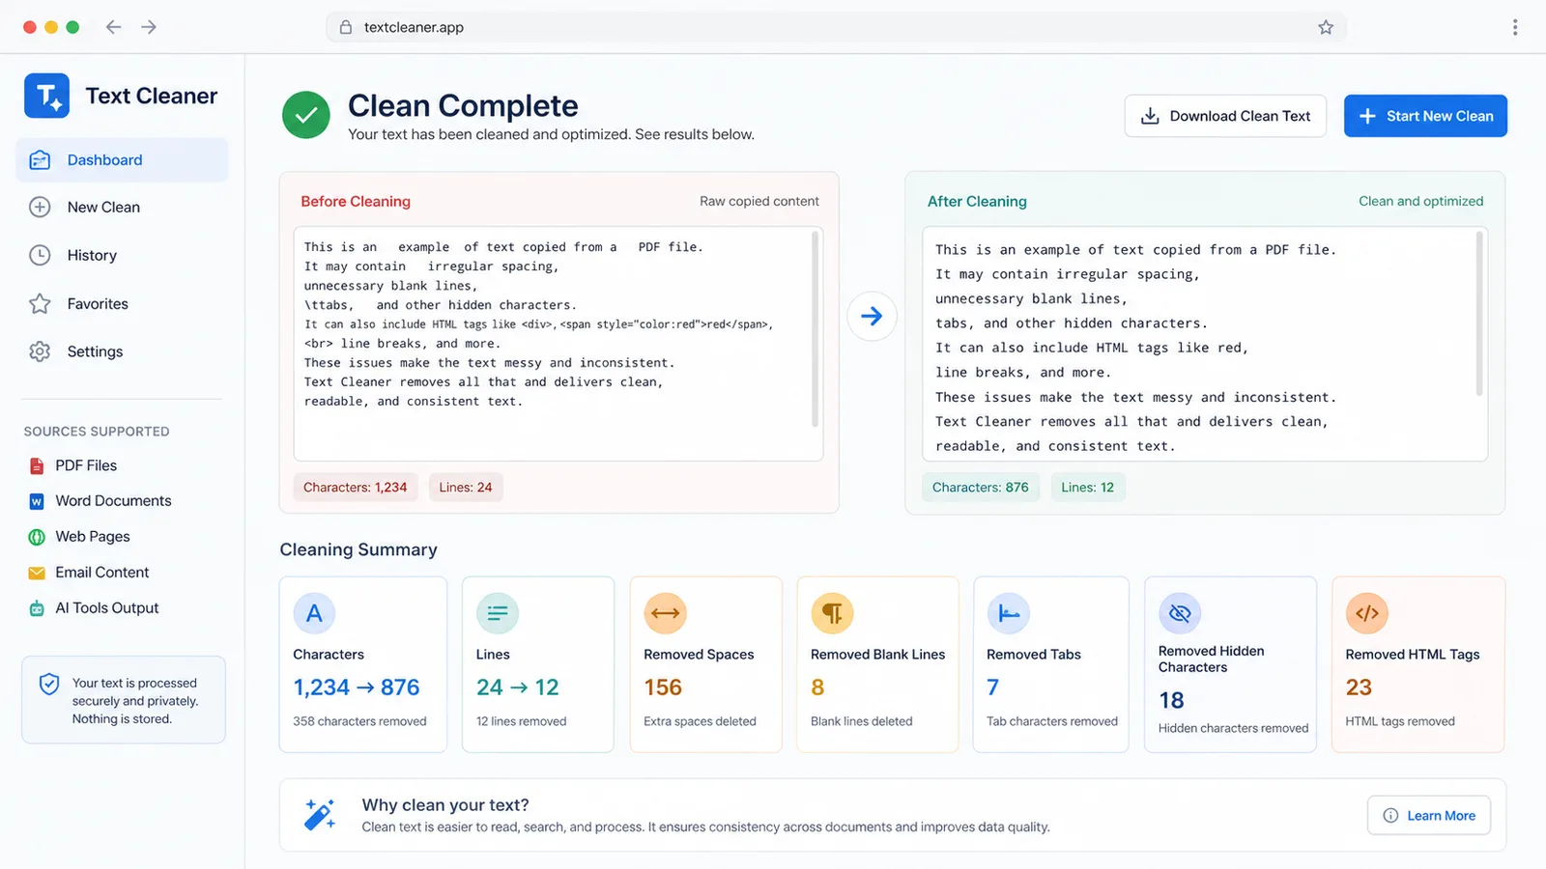1546x869 pixels.
Task: Click the 'Why clean your text?' heading
Action: [445, 805]
